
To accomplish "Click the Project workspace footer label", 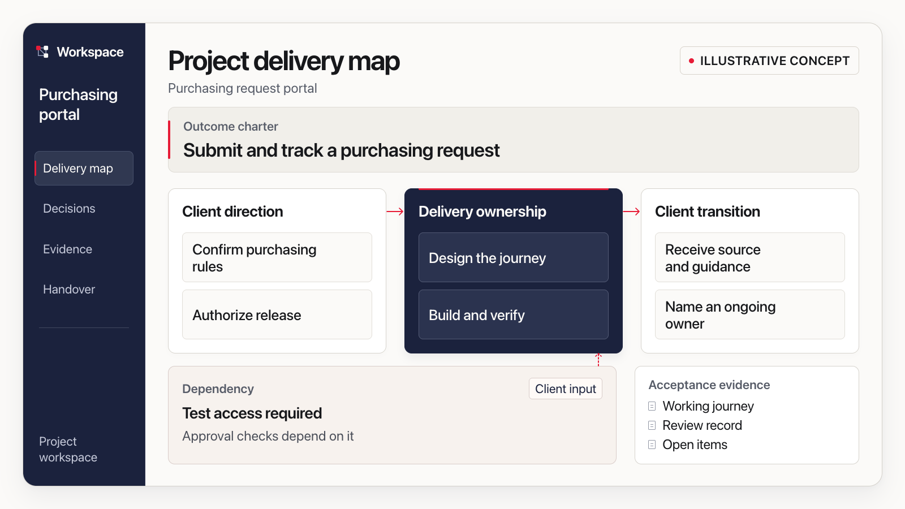I will click(x=68, y=449).
